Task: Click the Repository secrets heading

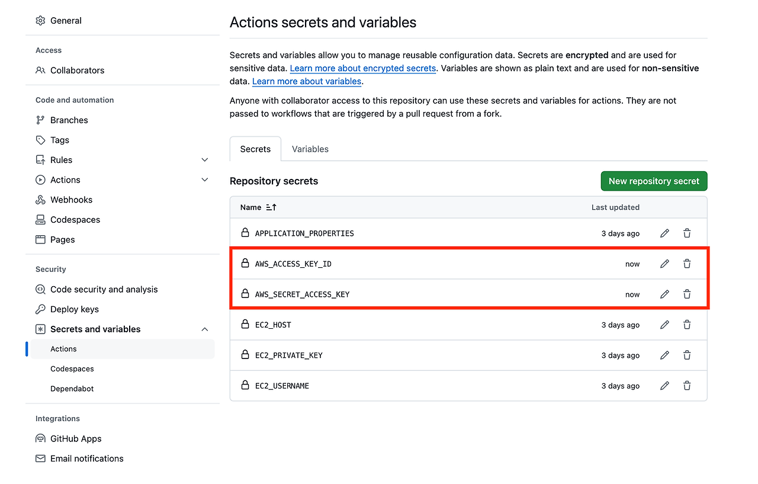Action: coord(274,181)
